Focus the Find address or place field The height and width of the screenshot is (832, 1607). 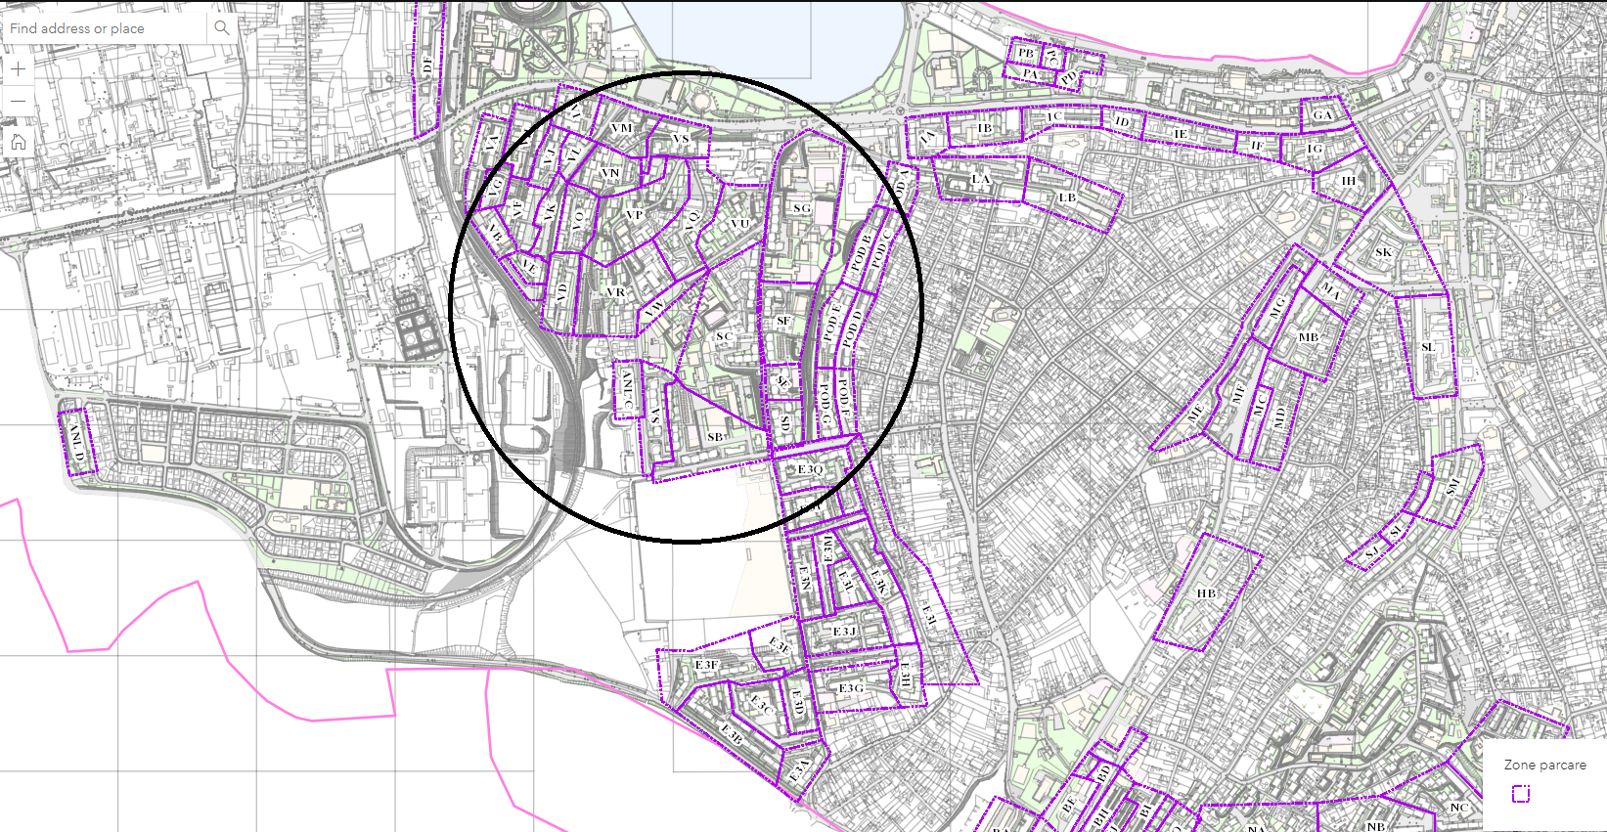106,28
